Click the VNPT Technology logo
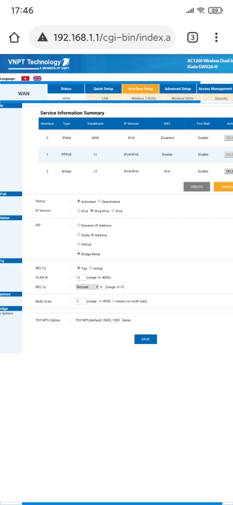 (39, 63)
